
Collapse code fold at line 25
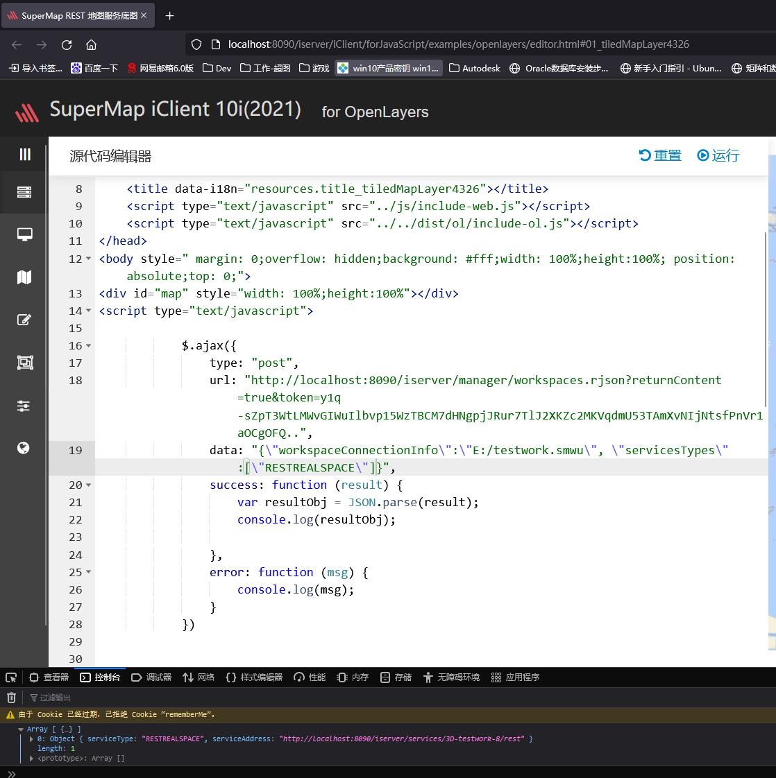point(88,571)
